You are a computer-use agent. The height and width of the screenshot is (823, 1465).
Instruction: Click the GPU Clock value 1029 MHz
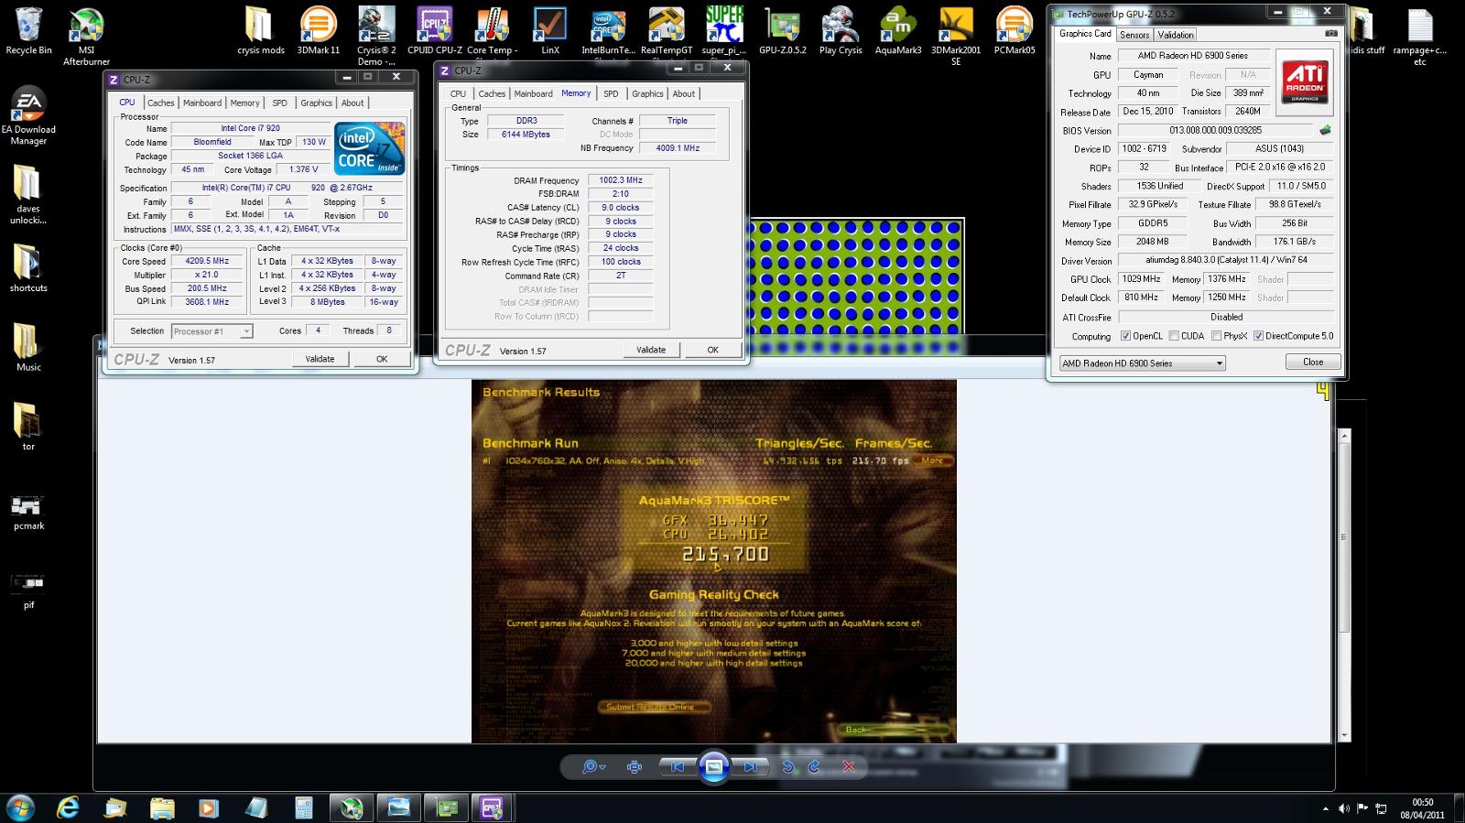(x=1141, y=279)
